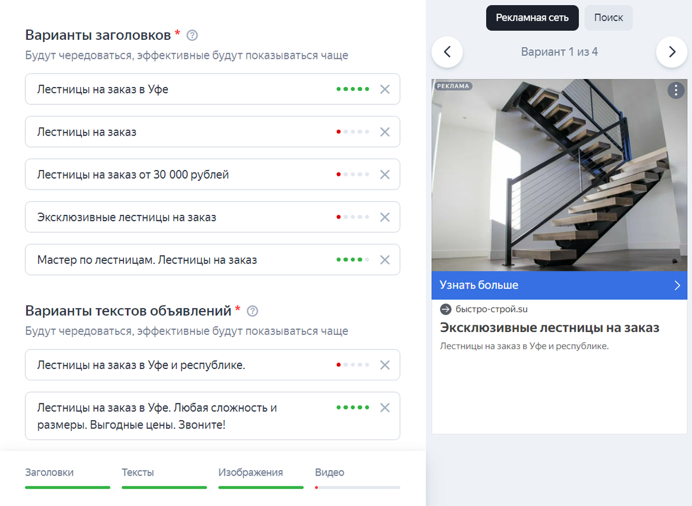Click the effectiveness dots on 'Лестницы на заказ'

click(x=352, y=131)
